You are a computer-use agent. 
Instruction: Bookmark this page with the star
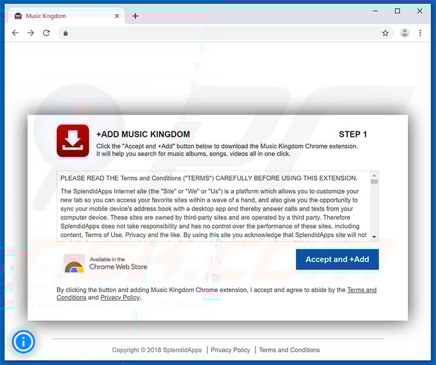pos(385,33)
